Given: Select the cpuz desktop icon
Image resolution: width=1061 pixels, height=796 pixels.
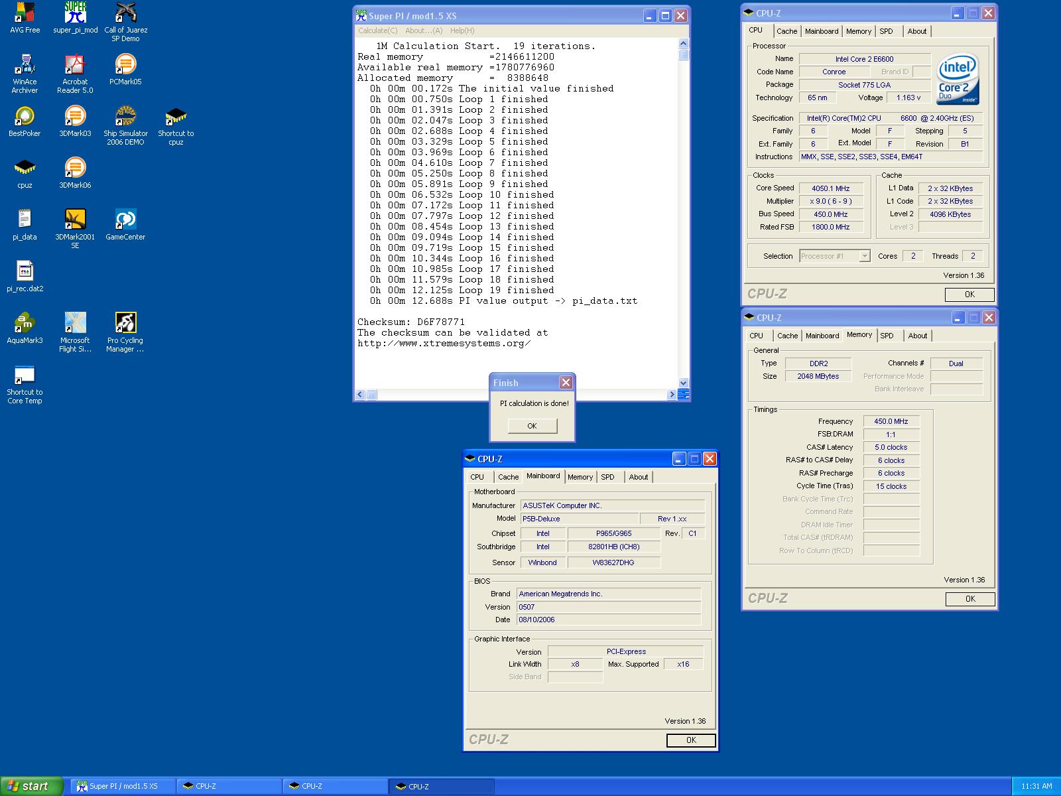Looking at the screenshot, I should pyautogui.click(x=25, y=174).
